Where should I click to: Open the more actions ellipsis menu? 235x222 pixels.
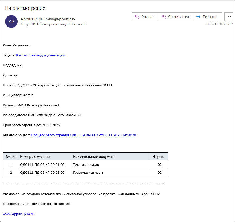pyautogui.click(x=228, y=17)
